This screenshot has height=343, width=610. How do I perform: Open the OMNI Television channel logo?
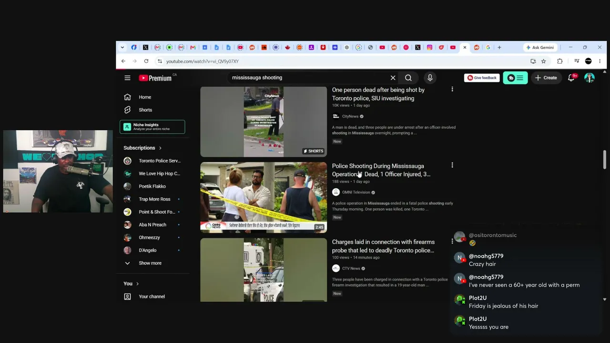pyautogui.click(x=336, y=192)
